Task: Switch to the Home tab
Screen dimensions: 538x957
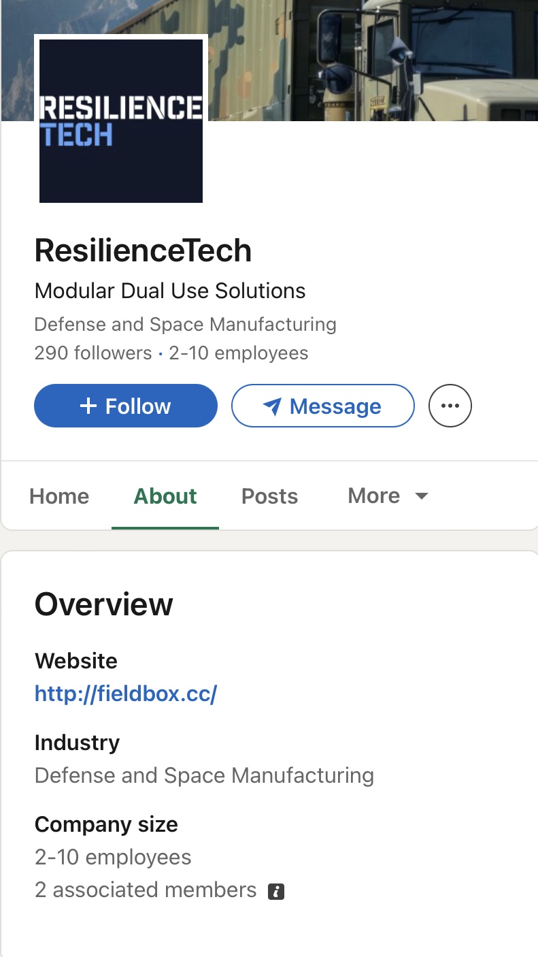Action: coord(59,496)
